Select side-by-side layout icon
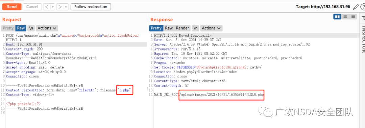 [337, 17]
